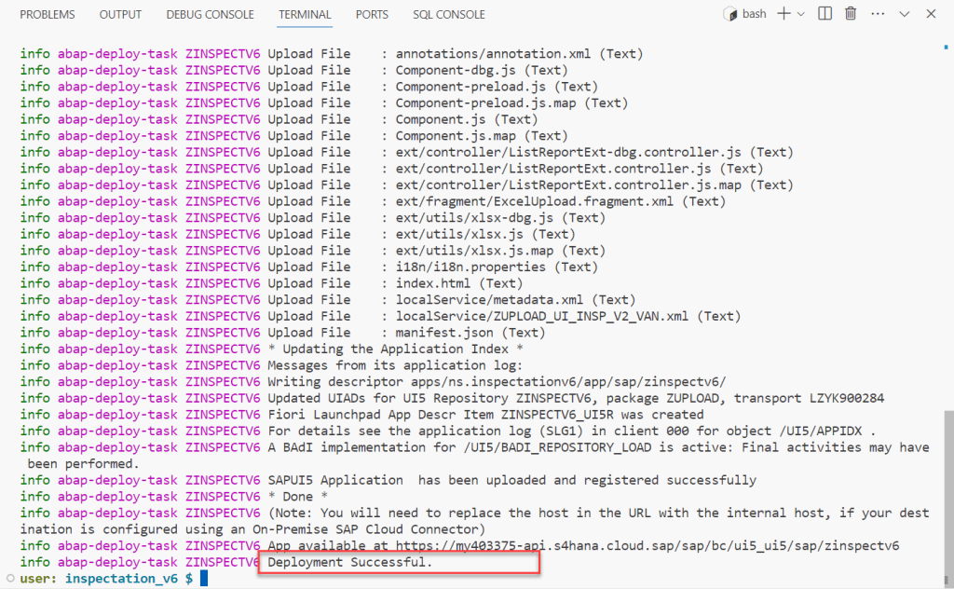Kill terminal using the trash icon
The width and height of the screenshot is (954, 589).
click(851, 14)
